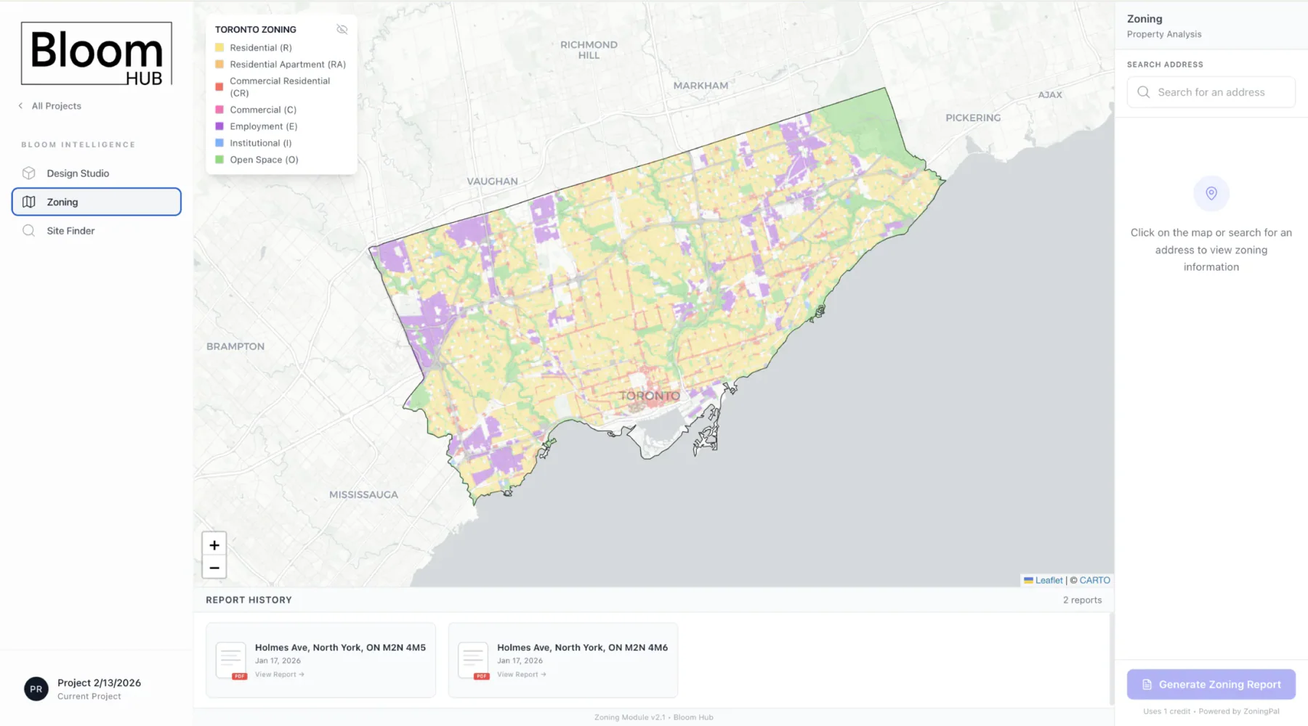Select the Property Analysis header in the Zoning panel
Image resolution: width=1308 pixels, height=726 pixels.
1163,33
